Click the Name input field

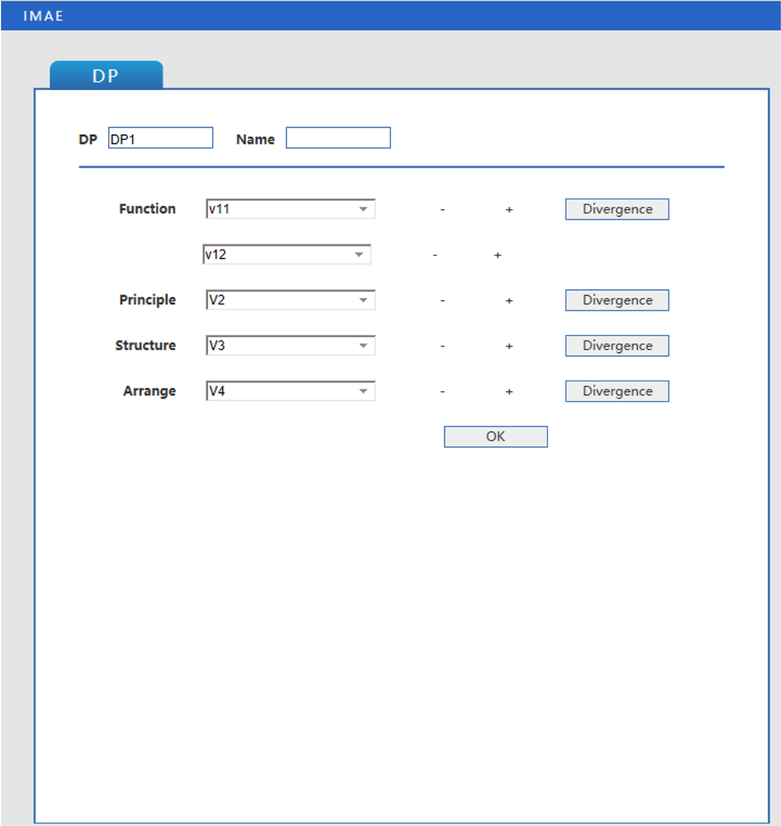(338, 138)
